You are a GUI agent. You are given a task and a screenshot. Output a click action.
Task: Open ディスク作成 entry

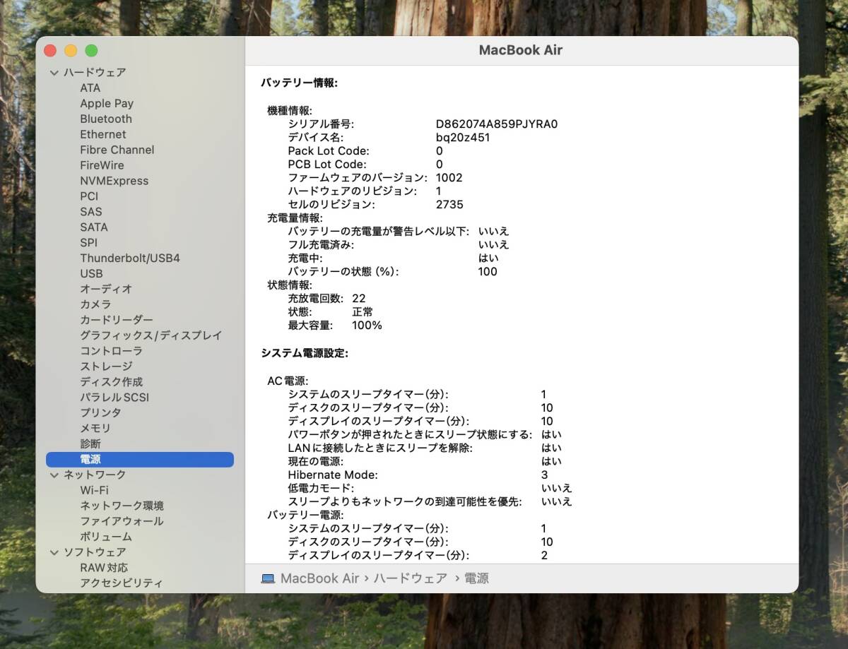[x=112, y=382]
